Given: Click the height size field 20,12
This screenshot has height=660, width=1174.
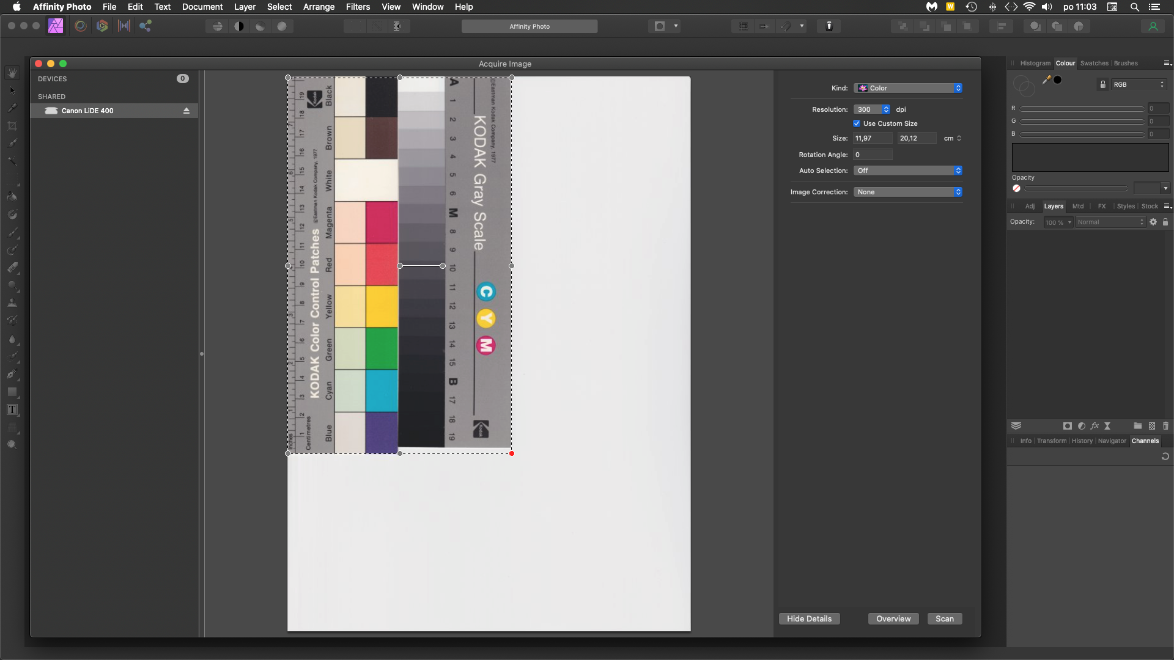Looking at the screenshot, I should (917, 138).
